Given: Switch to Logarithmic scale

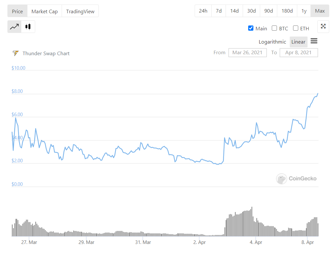Looking at the screenshot, I should 272,42.
